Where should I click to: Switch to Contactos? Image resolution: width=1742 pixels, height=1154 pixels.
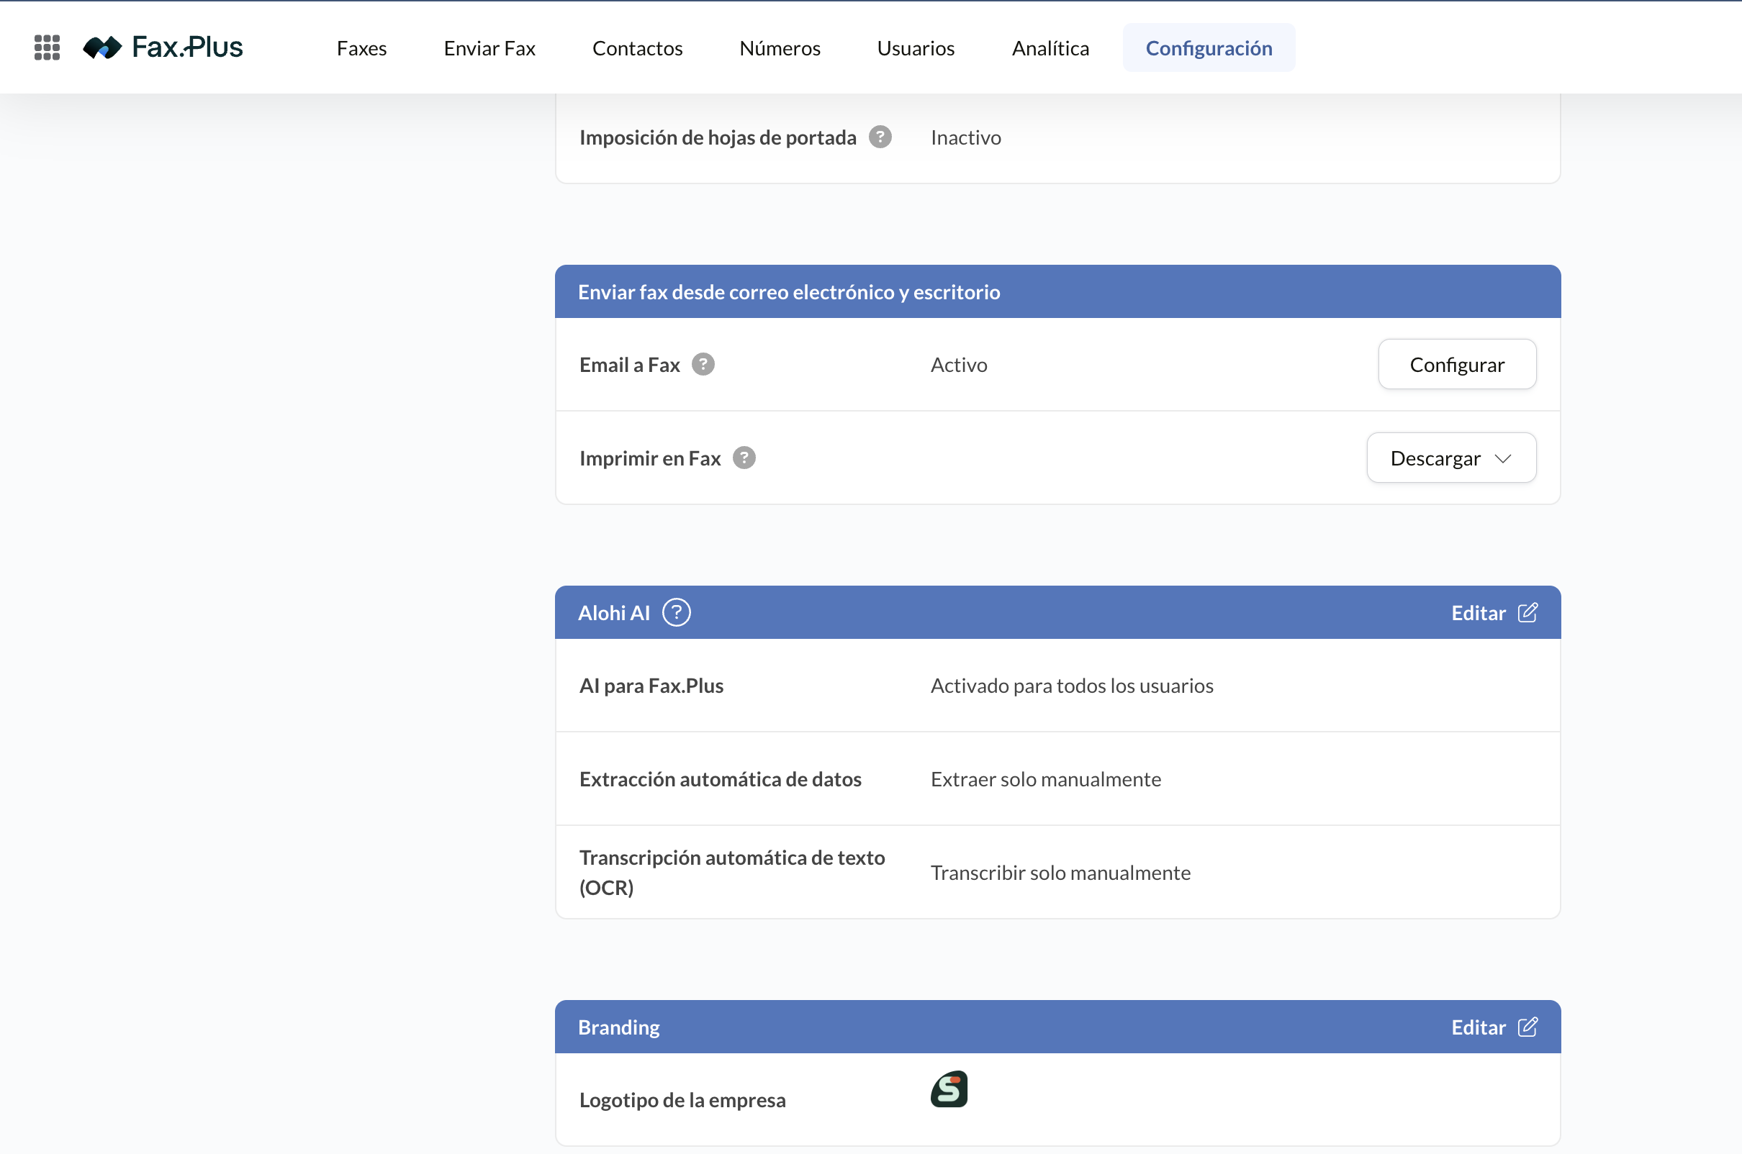(638, 47)
